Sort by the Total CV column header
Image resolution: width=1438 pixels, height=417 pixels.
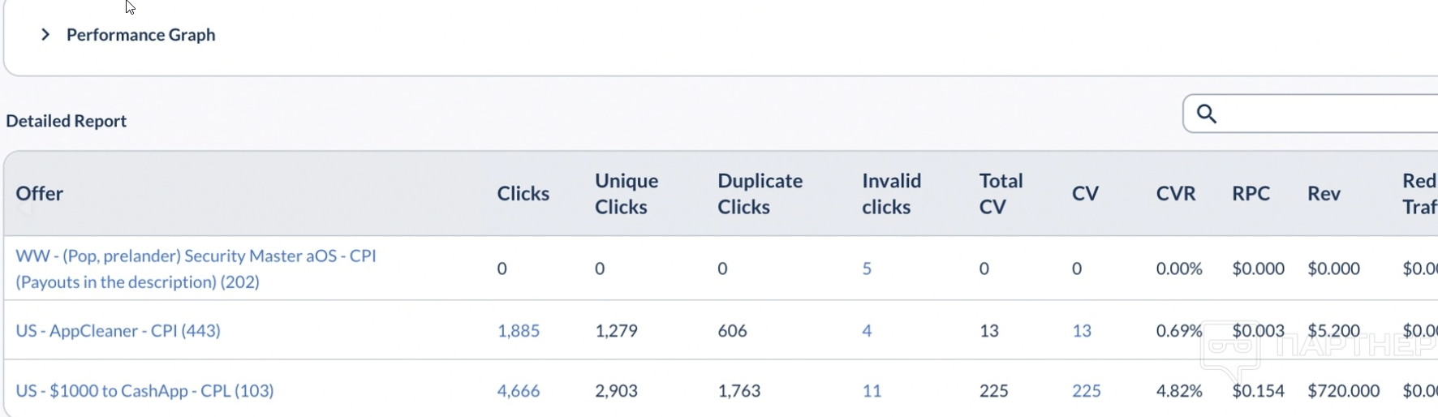[x=1001, y=194]
